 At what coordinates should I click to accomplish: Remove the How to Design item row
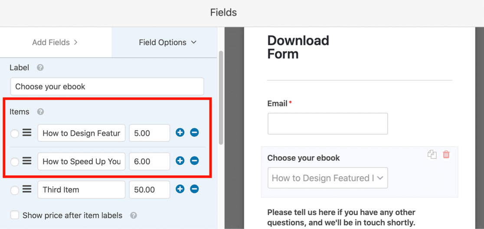coord(194,133)
